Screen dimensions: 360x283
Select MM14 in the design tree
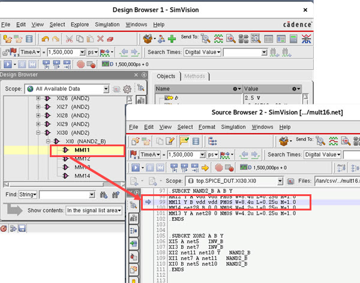tap(82, 176)
